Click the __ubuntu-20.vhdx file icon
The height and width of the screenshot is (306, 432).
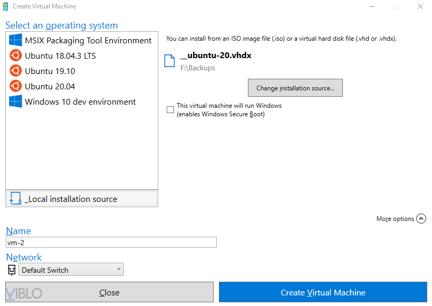pyautogui.click(x=169, y=61)
